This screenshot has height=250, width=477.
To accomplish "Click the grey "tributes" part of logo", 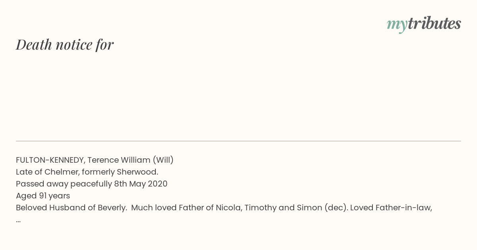I will tap(434, 24).
